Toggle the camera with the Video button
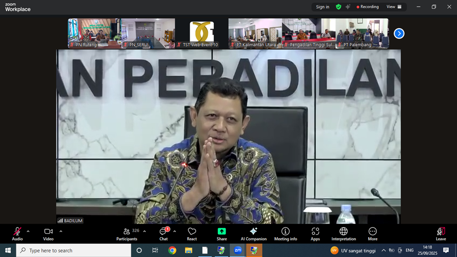Viewport: 457px width, 257px height. [x=48, y=234]
